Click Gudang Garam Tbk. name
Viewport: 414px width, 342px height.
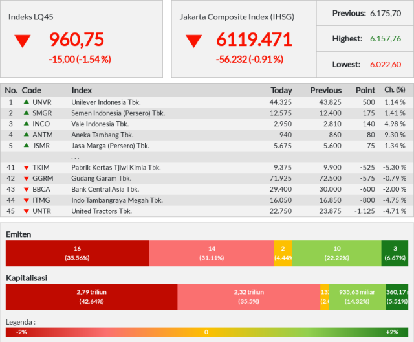pyautogui.click(x=101, y=178)
